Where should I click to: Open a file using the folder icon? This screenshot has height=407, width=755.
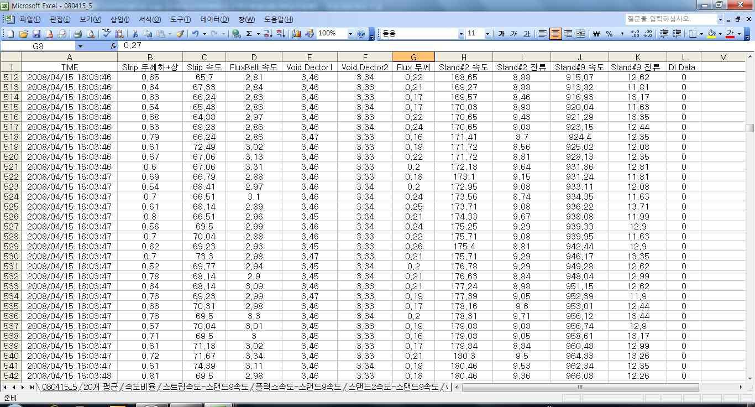pyautogui.click(x=24, y=34)
